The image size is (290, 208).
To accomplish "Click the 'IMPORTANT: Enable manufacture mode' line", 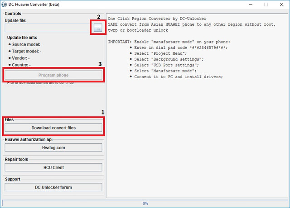I will (169, 42).
